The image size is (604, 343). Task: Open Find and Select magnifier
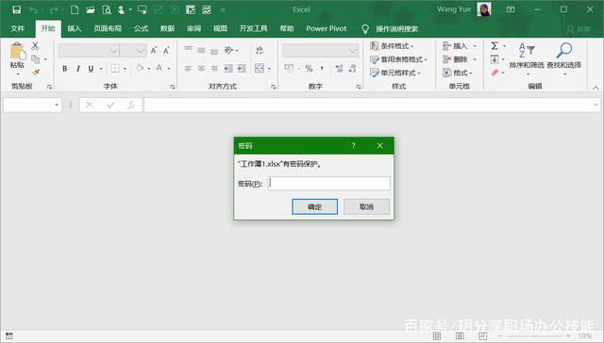(564, 50)
